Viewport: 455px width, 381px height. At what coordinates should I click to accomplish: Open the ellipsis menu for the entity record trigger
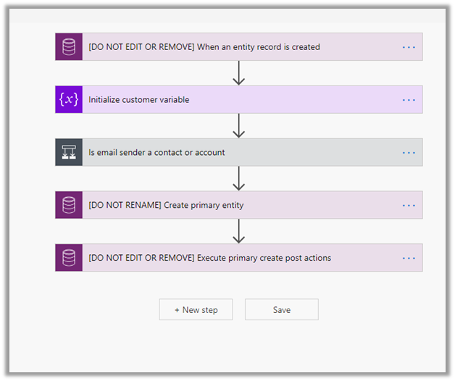409,47
